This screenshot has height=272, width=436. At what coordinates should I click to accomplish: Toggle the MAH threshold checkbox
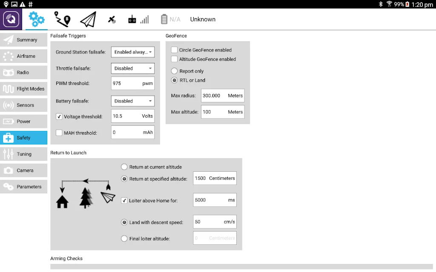point(59,133)
